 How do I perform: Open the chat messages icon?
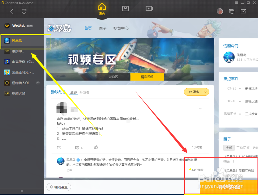click(232, 12)
